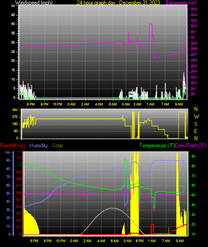Screen dimensions: 208x247
Task: Click the 6 PM tick on windspeed chart
Action: pyautogui.click(x=31, y=104)
